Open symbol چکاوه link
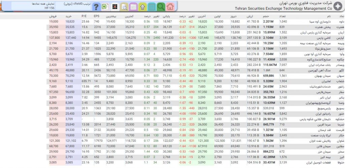 [x=340, y=60]
